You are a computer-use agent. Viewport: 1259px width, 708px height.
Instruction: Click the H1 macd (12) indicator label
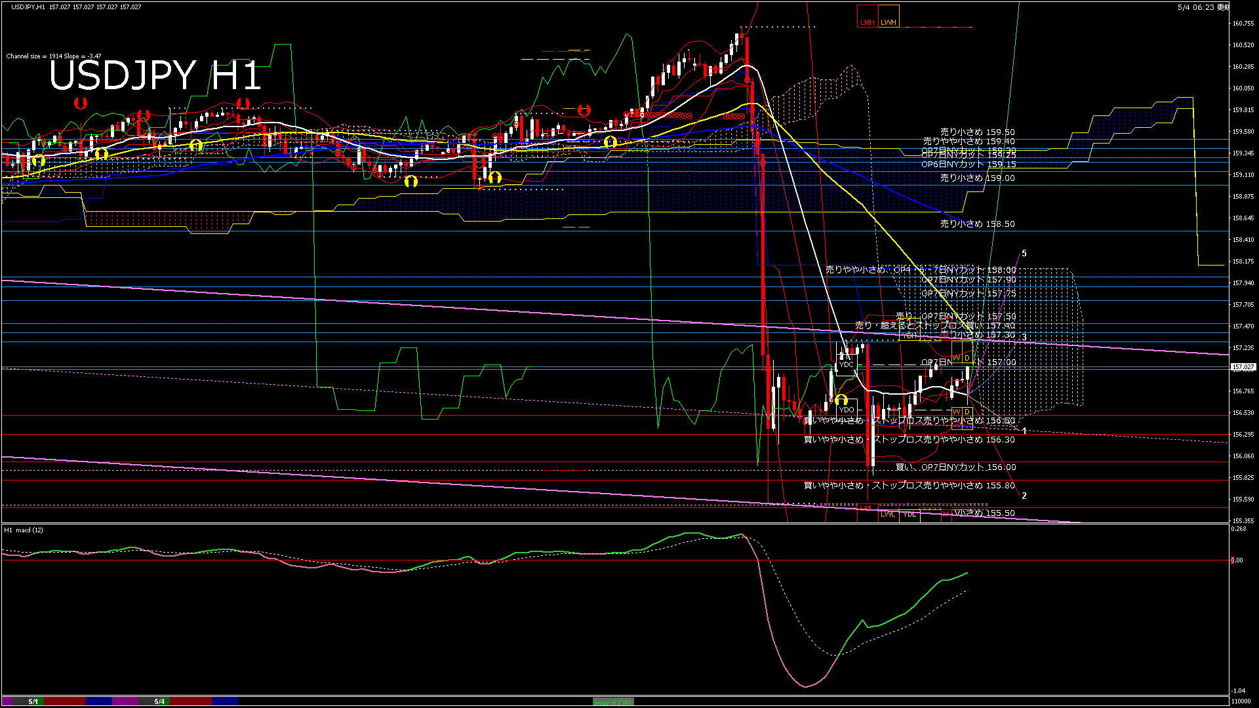(x=24, y=530)
